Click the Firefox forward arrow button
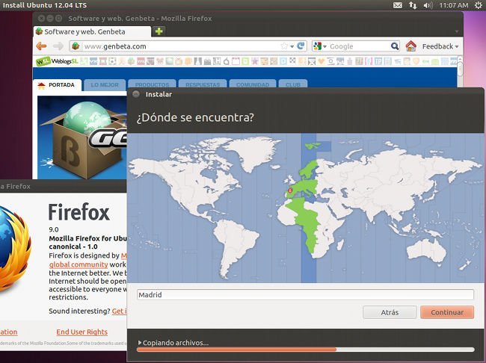The height and width of the screenshot is (363, 486). tap(58, 46)
